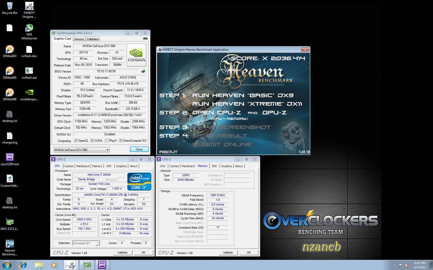Click ABOUT in HWBOT Heaven window

168,152
